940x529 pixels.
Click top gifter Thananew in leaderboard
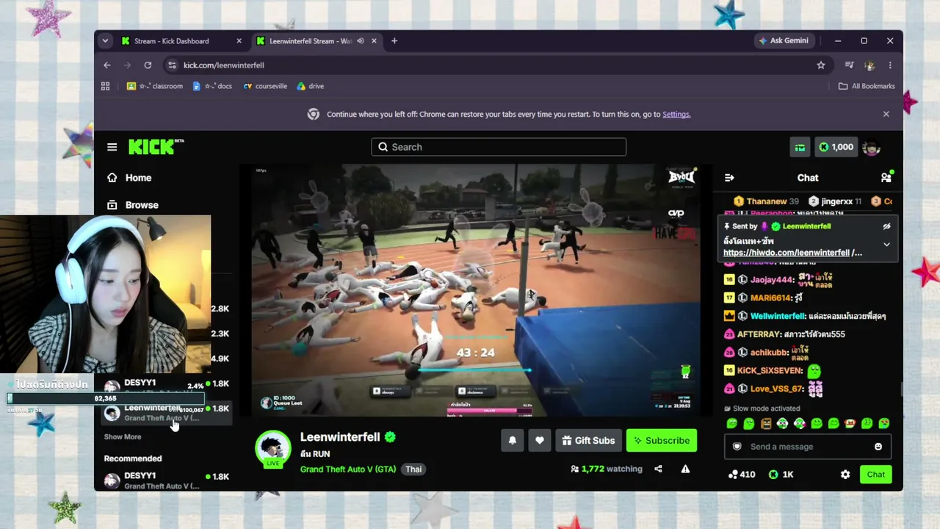click(x=767, y=201)
